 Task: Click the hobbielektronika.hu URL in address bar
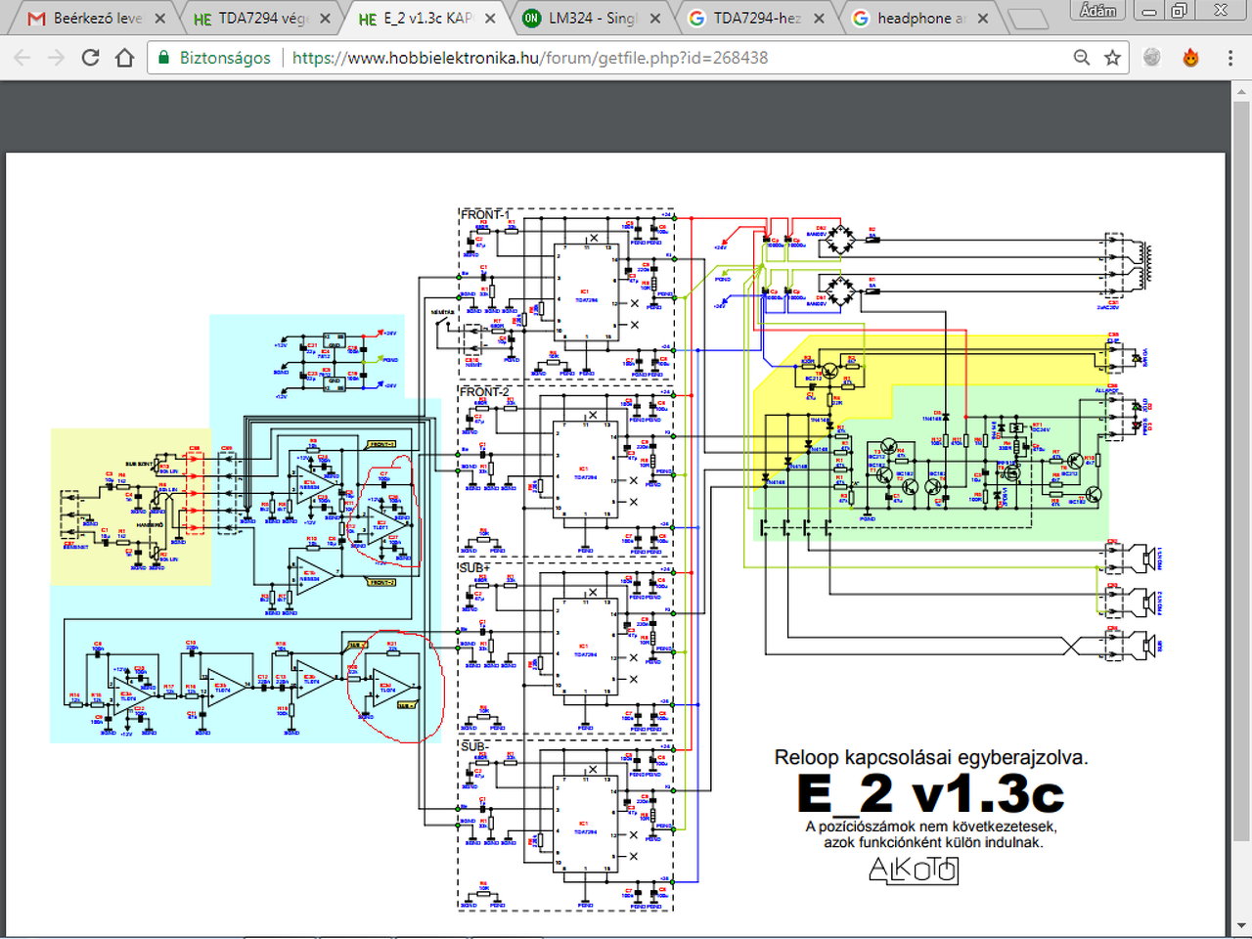coord(530,58)
